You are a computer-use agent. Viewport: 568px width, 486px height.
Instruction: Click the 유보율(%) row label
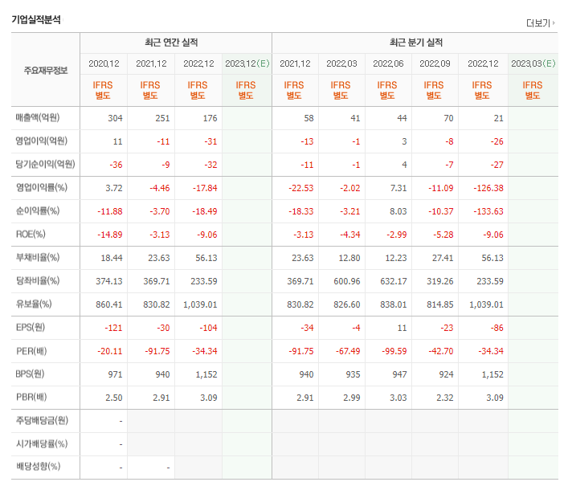tap(34, 304)
